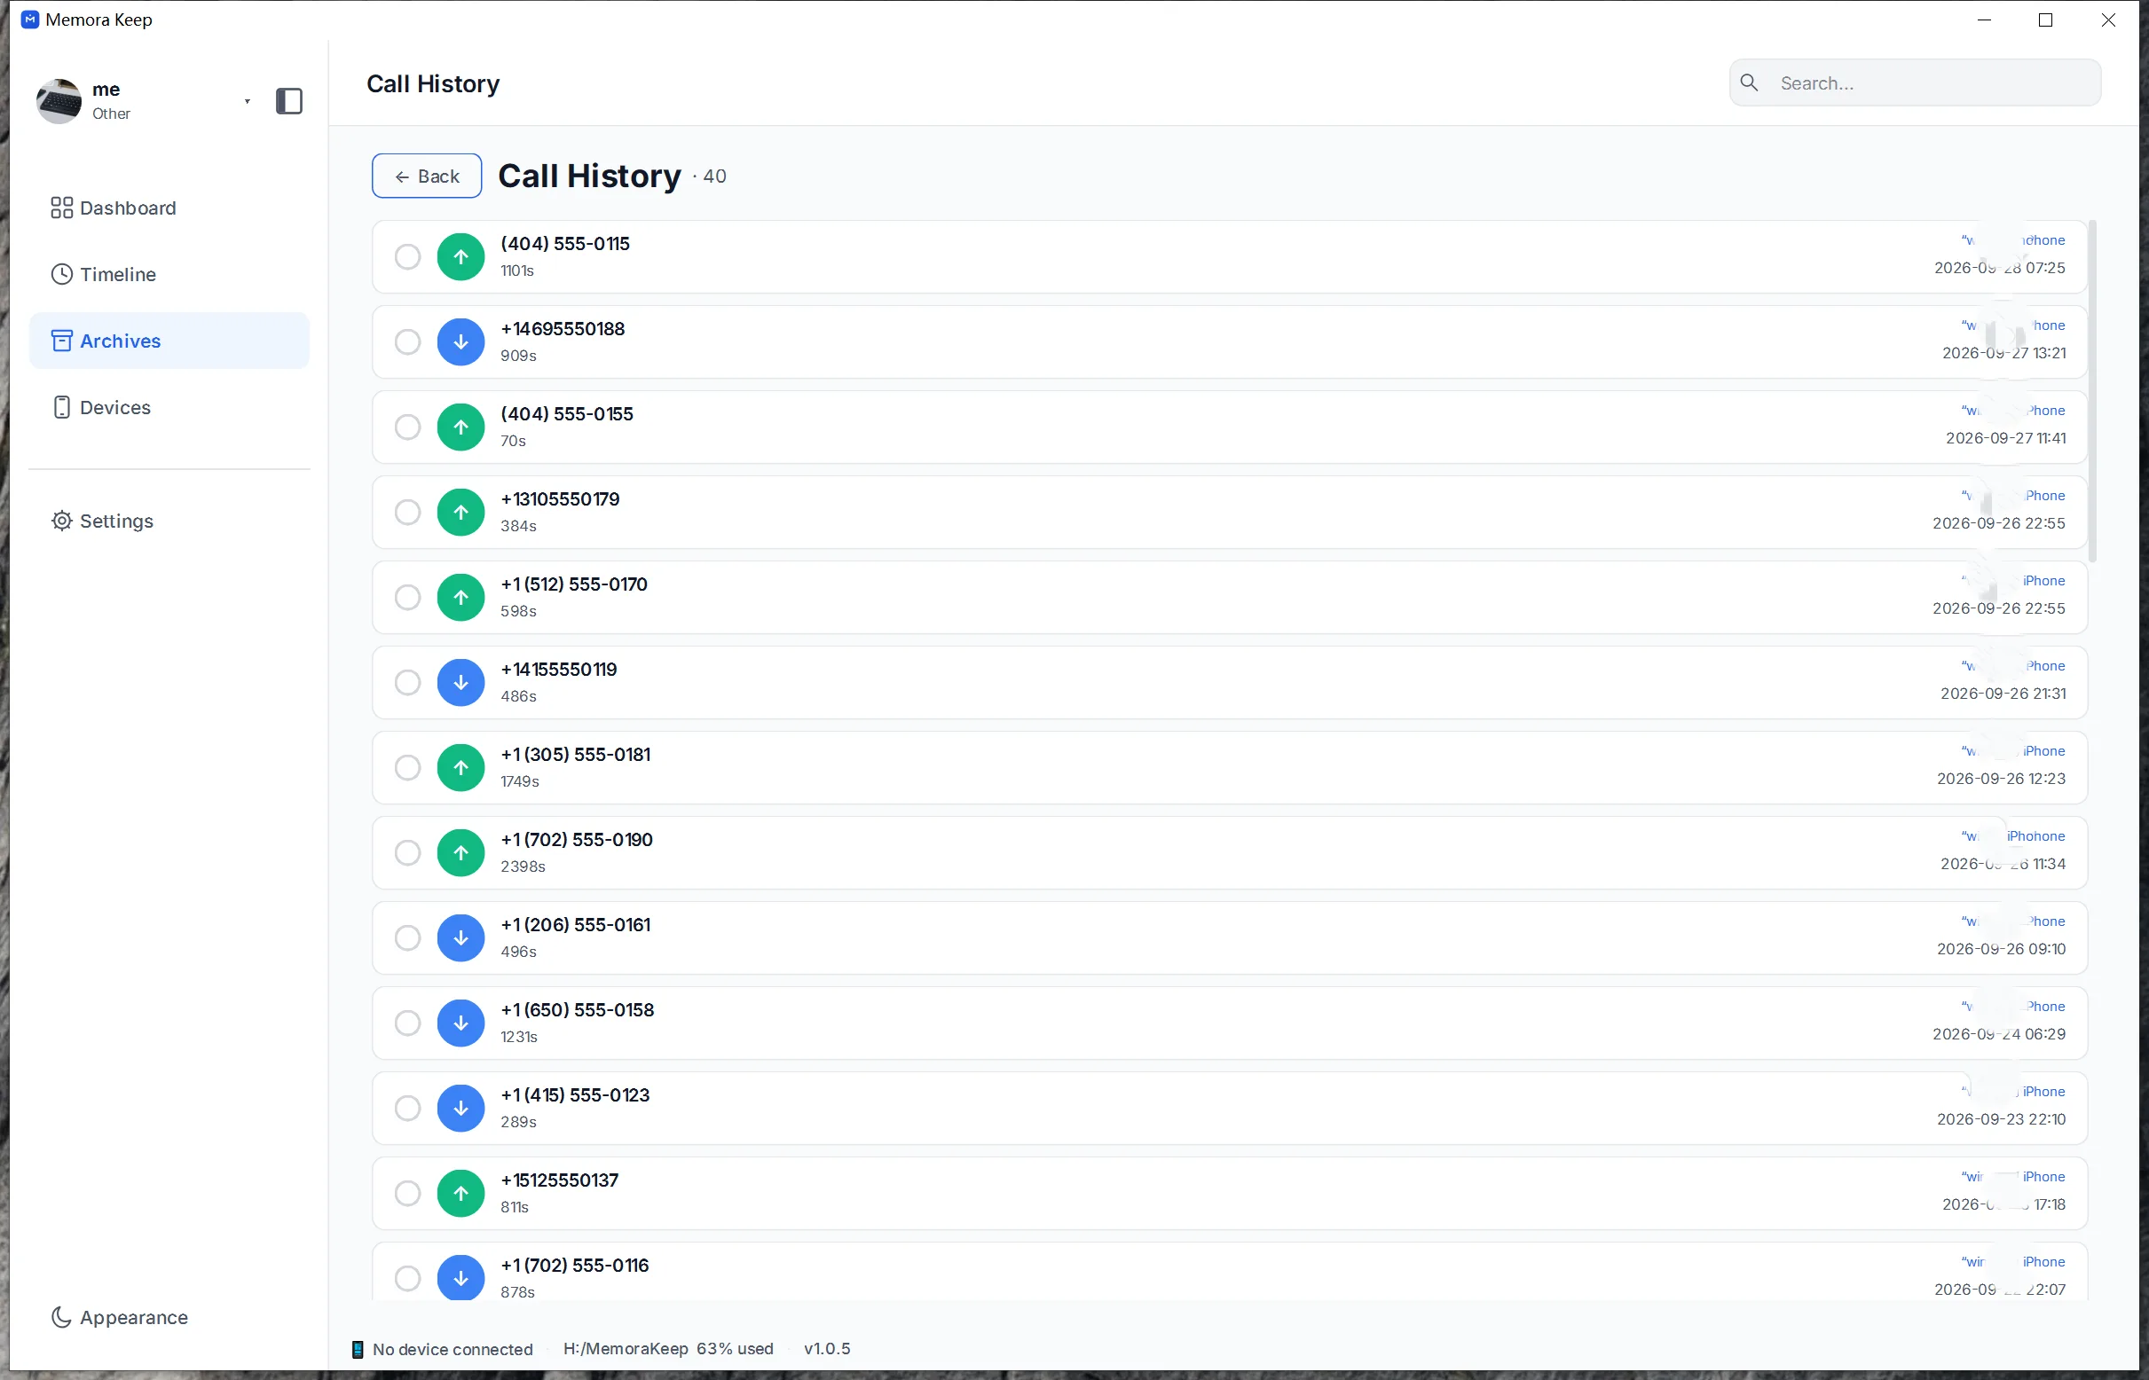The height and width of the screenshot is (1380, 2149).
Task: Click outgoing arrow icon for +13105550179
Action: 460,512
